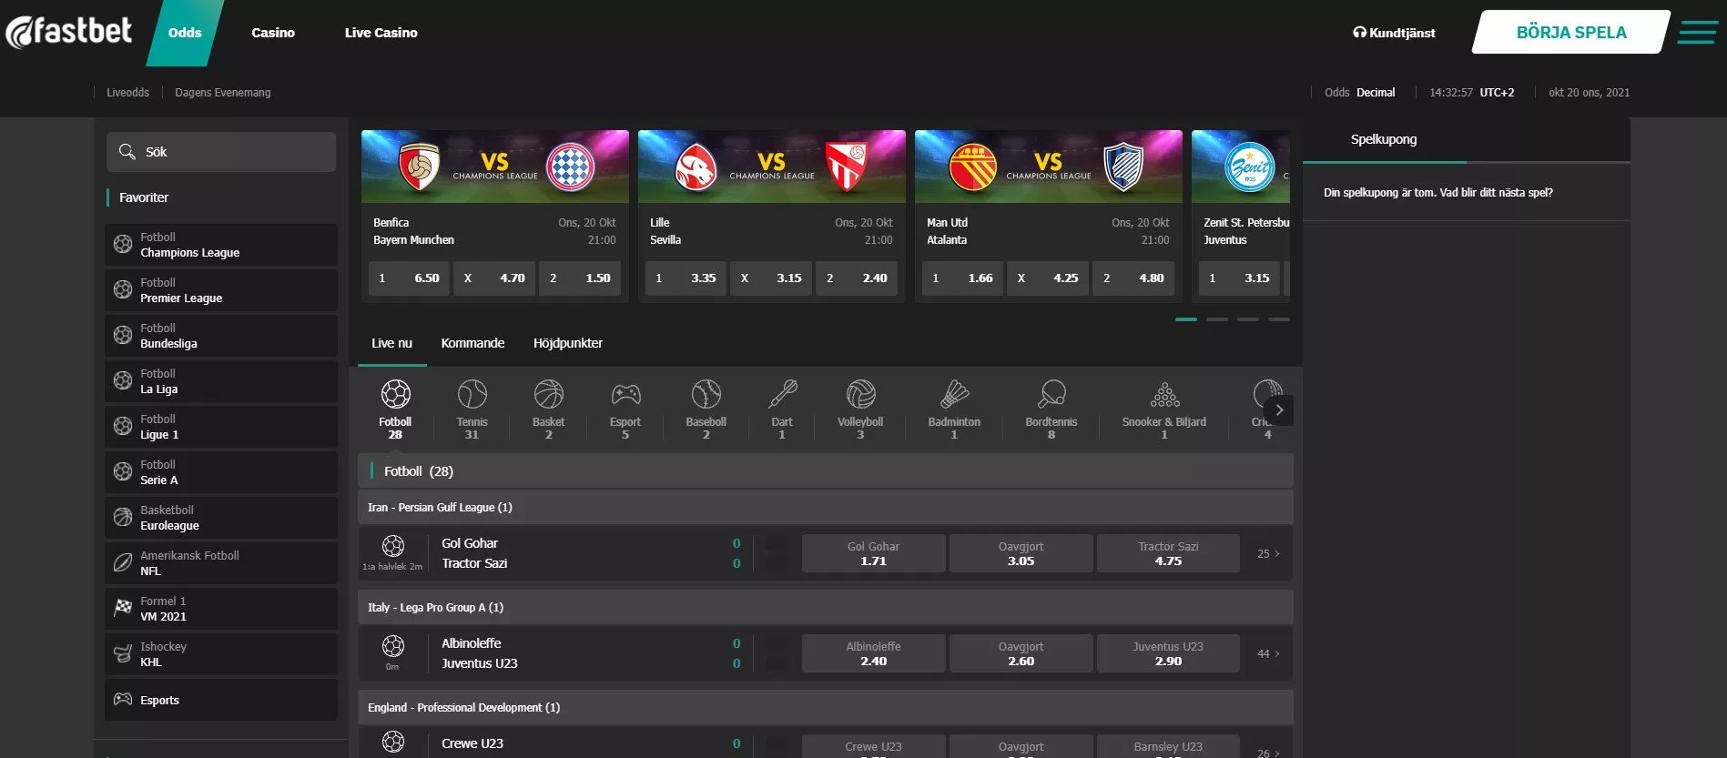The image size is (1727, 758).
Task: Switch to Höjdpunkter tab
Action: tap(568, 343)
